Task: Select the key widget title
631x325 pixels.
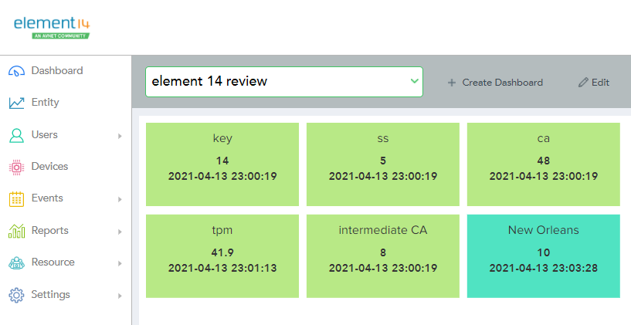Action: [222, 139]
